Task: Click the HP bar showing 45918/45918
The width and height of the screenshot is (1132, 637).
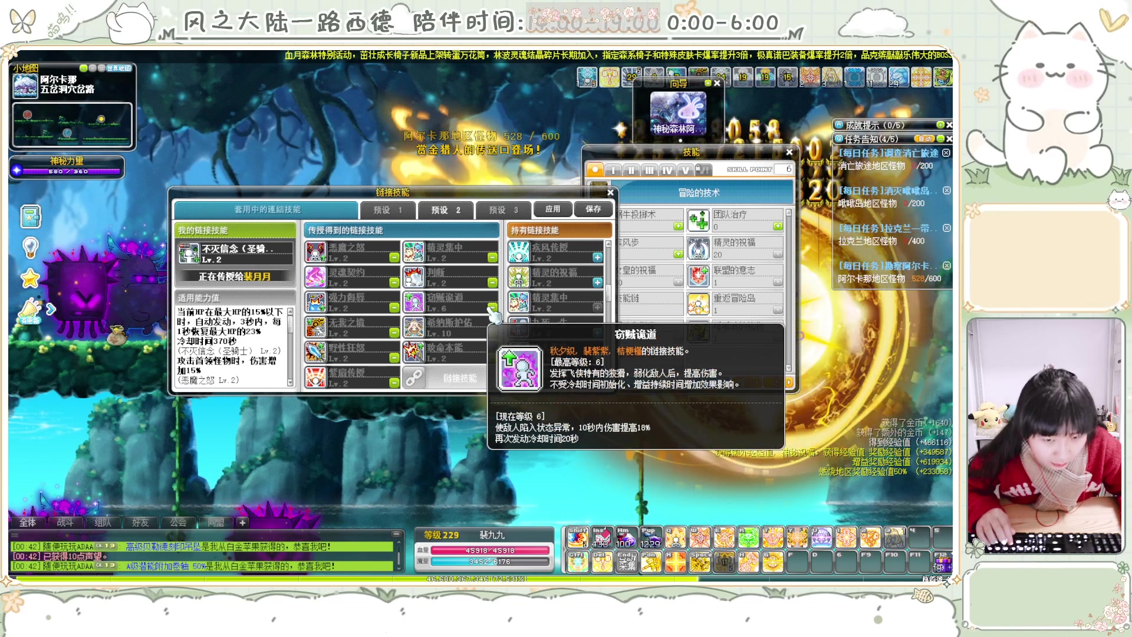Action: pos(490,550)
